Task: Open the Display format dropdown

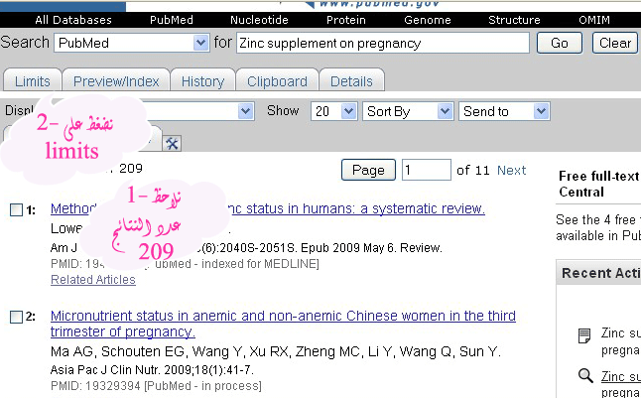Action: tap(245, 111)
